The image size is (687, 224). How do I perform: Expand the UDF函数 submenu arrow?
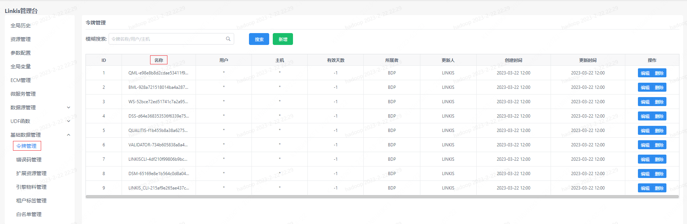pyautogui.click(x=69, y=121)
